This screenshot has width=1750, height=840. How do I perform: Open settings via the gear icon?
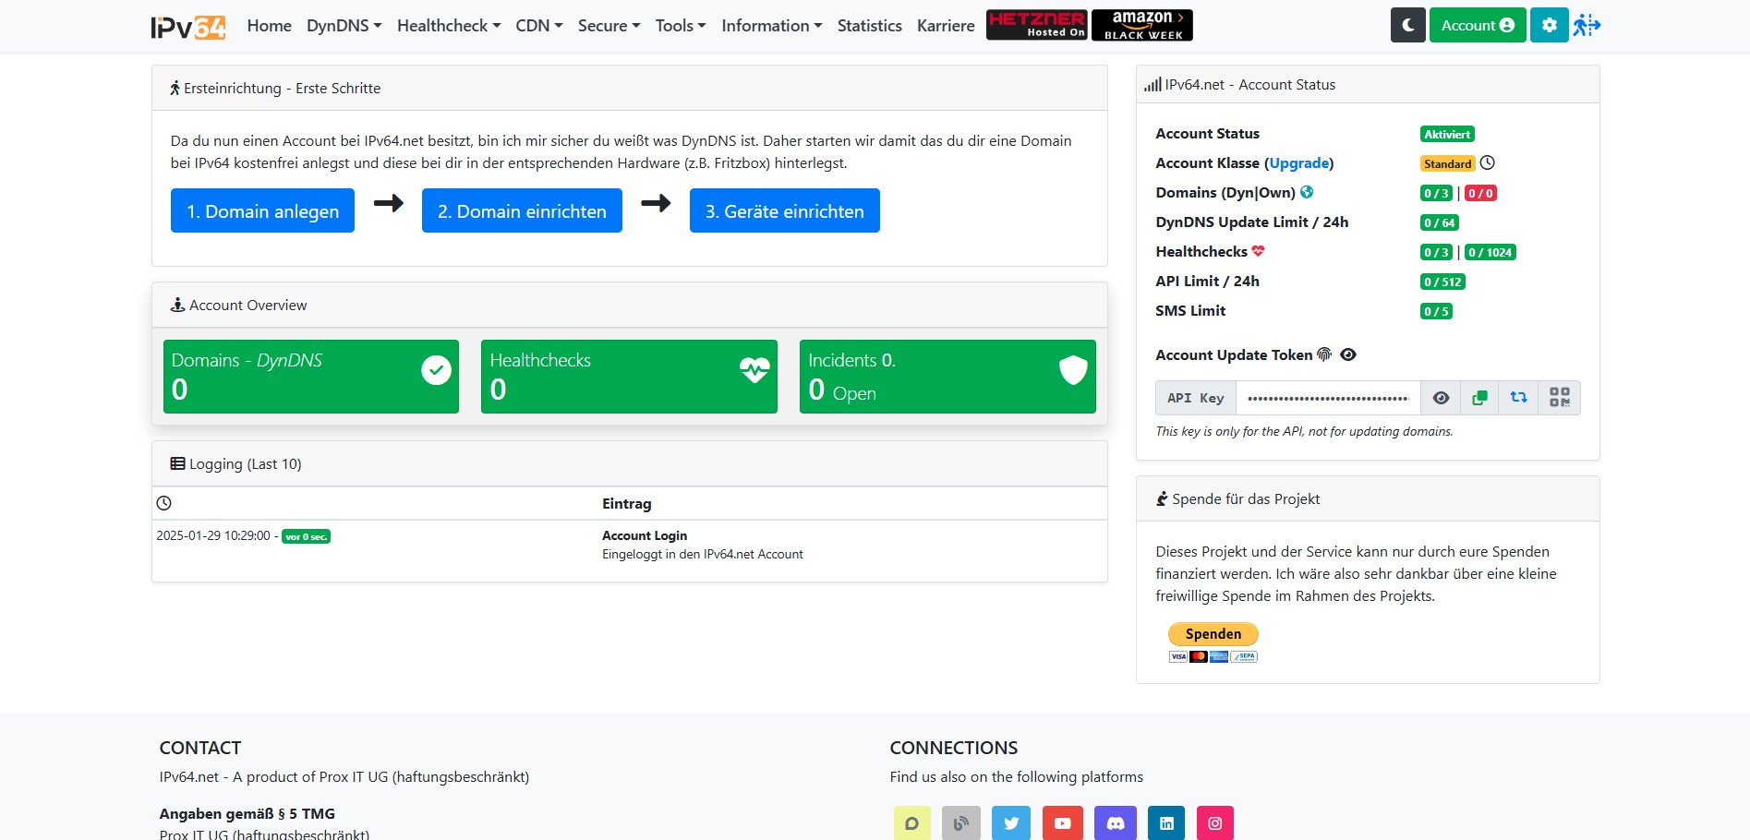click(x=1549, y=26)
